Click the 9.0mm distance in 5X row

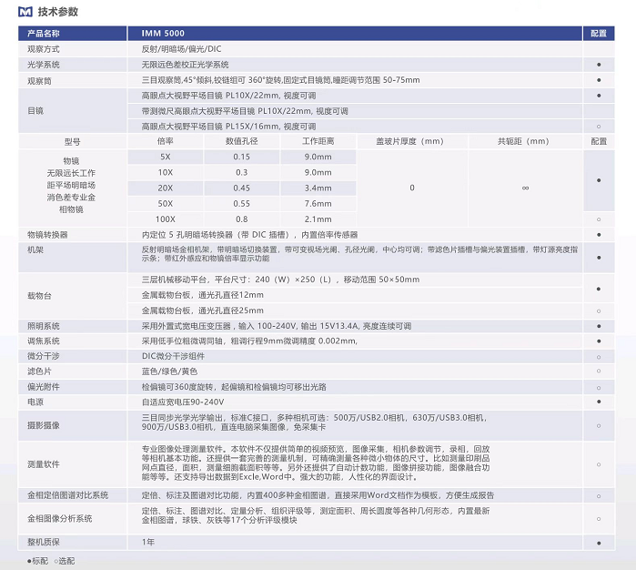point(318,157)
